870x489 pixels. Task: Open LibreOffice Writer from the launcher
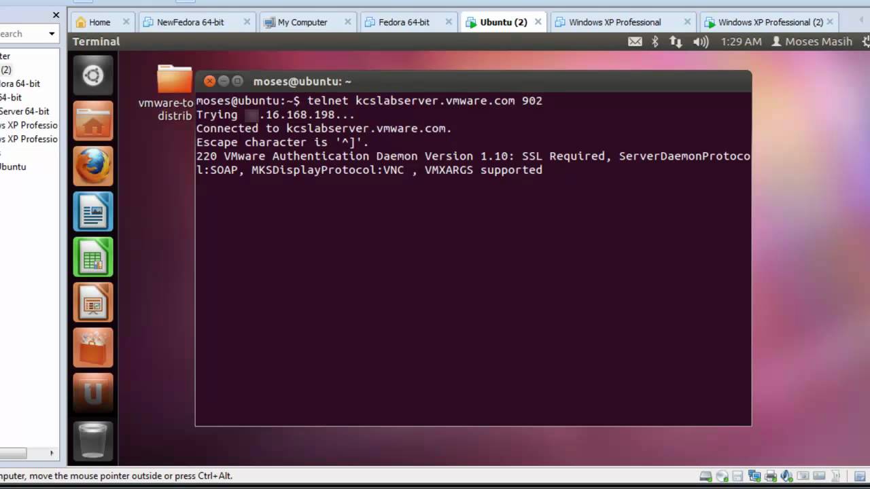(93, 211)
